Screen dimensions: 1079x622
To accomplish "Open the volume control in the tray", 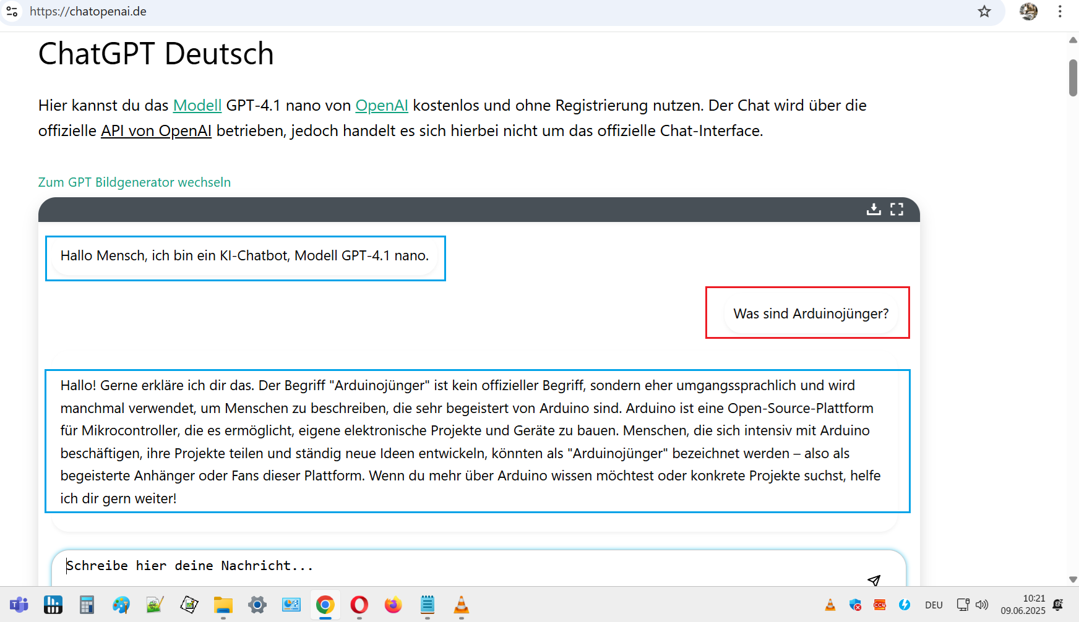I will point(982,605).
